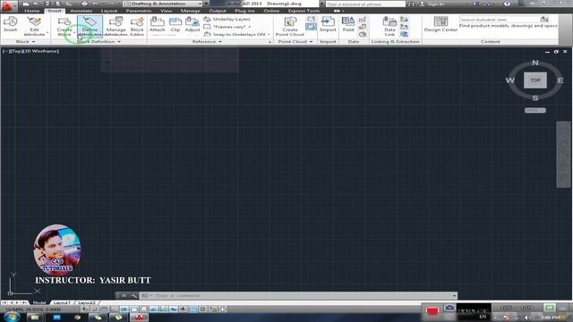Open the Express Tools ribbon tab

coord(304,11)
